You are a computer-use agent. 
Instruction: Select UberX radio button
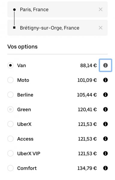[x=11, y=124]
